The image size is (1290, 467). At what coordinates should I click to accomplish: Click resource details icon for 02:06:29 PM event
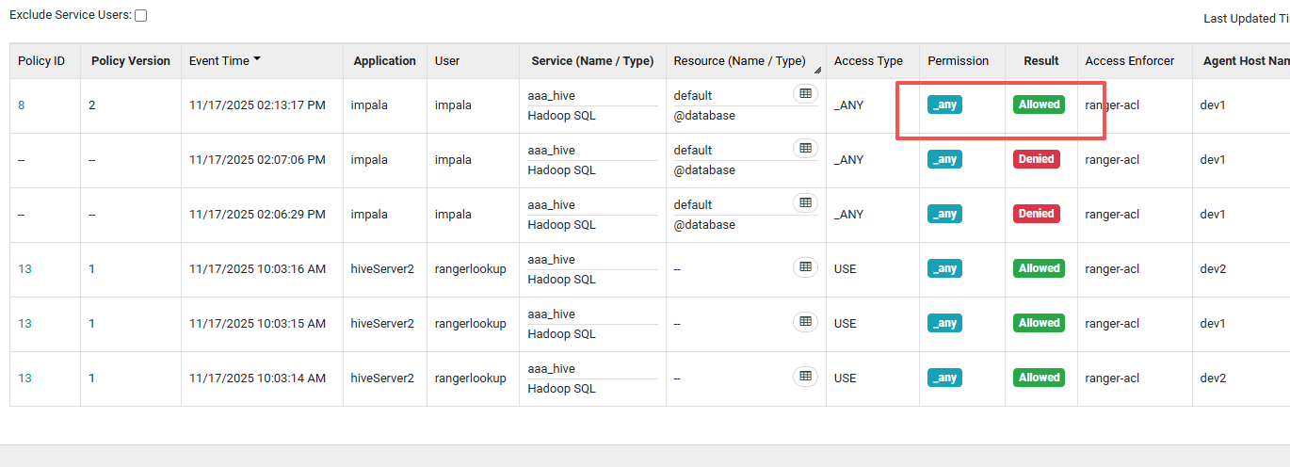click(x=805, y=202)
